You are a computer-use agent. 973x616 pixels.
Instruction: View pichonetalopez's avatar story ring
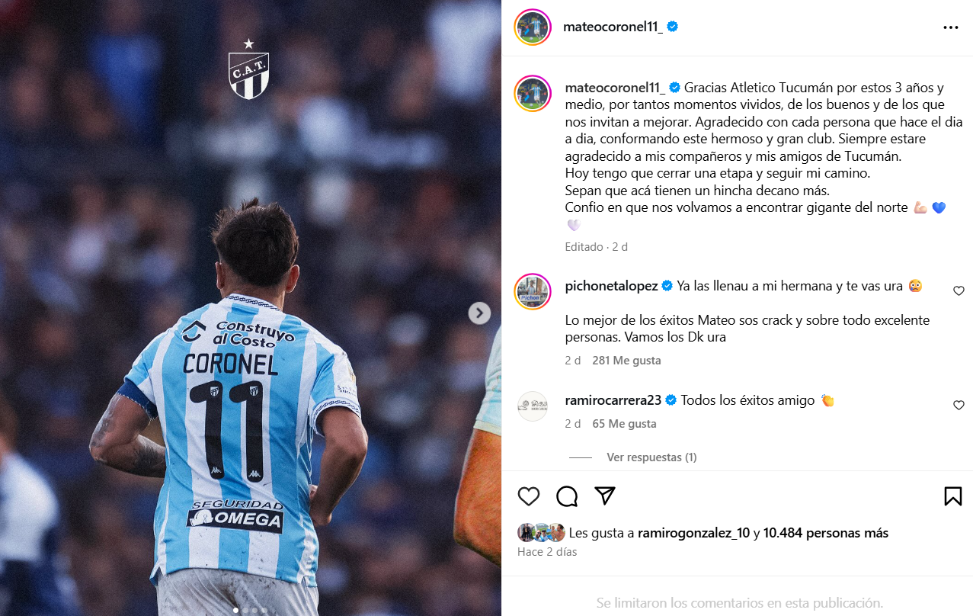click(x=533, y=291)
